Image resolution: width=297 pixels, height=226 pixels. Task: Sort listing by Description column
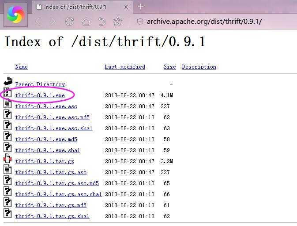[199, 67]
